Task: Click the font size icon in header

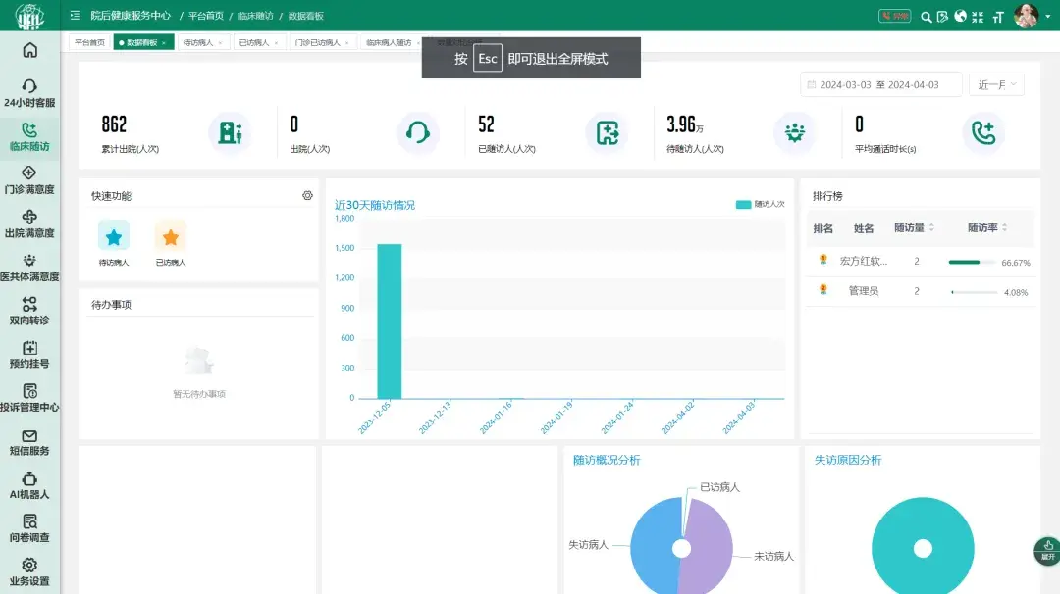Action: [998, 17]
